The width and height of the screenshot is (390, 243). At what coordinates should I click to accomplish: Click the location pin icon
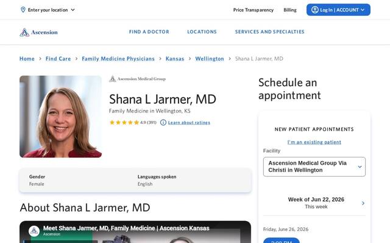[23, 10]
